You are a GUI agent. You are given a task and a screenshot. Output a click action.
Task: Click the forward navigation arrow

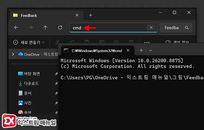tap(31, 27)
